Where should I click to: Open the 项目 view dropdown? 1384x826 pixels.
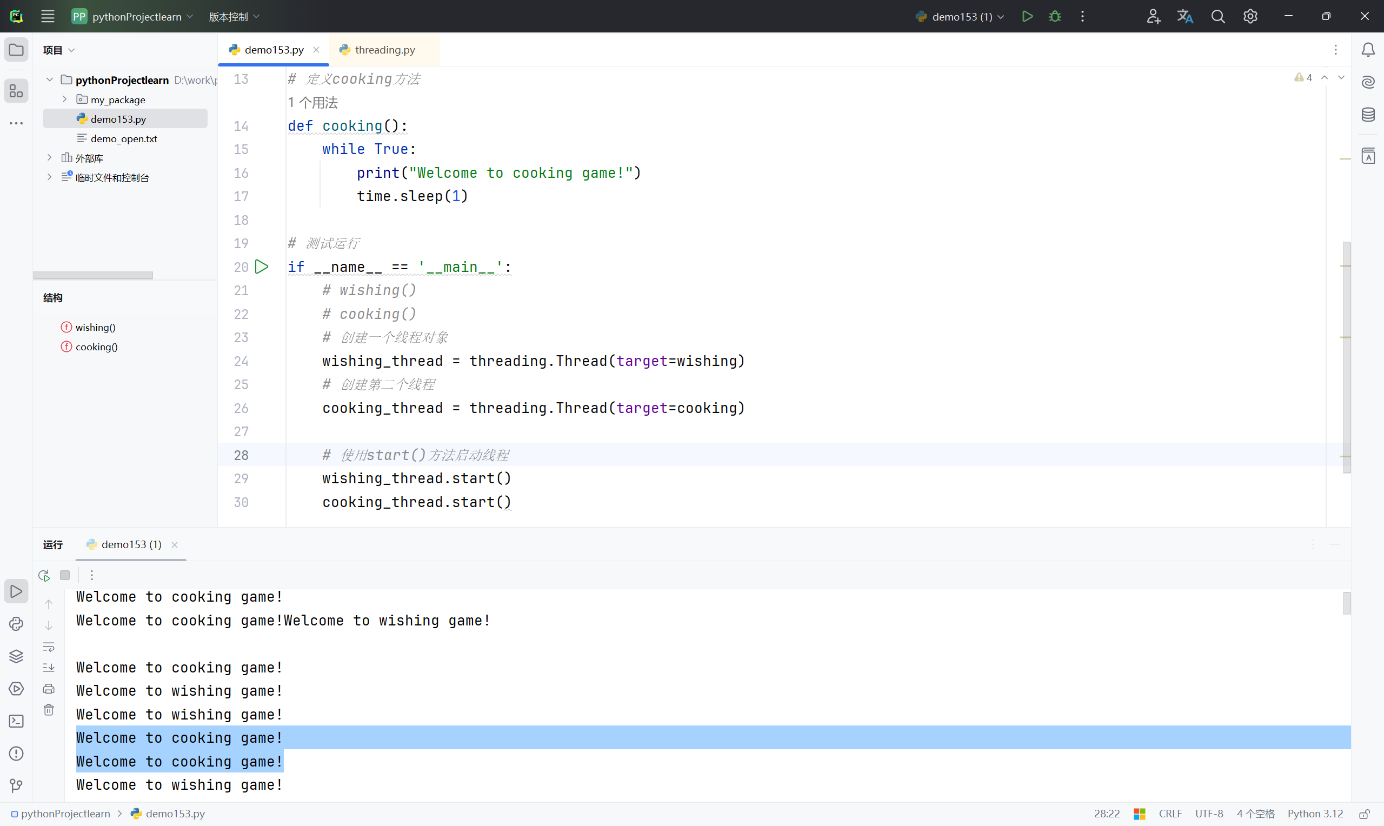(x=58, y=50)
